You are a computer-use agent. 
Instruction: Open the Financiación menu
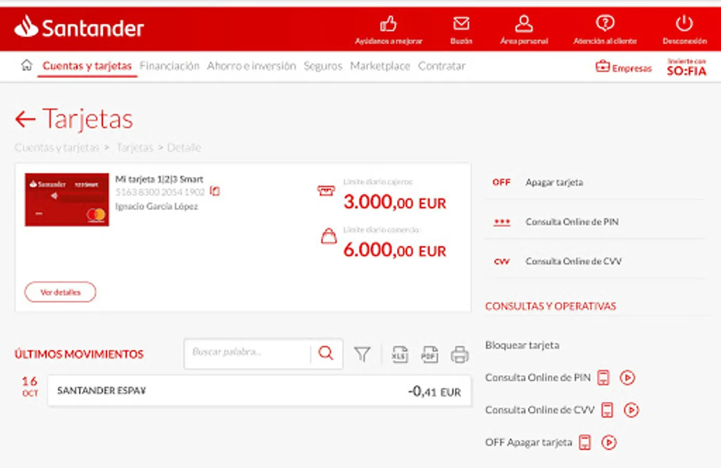(169, 66)
